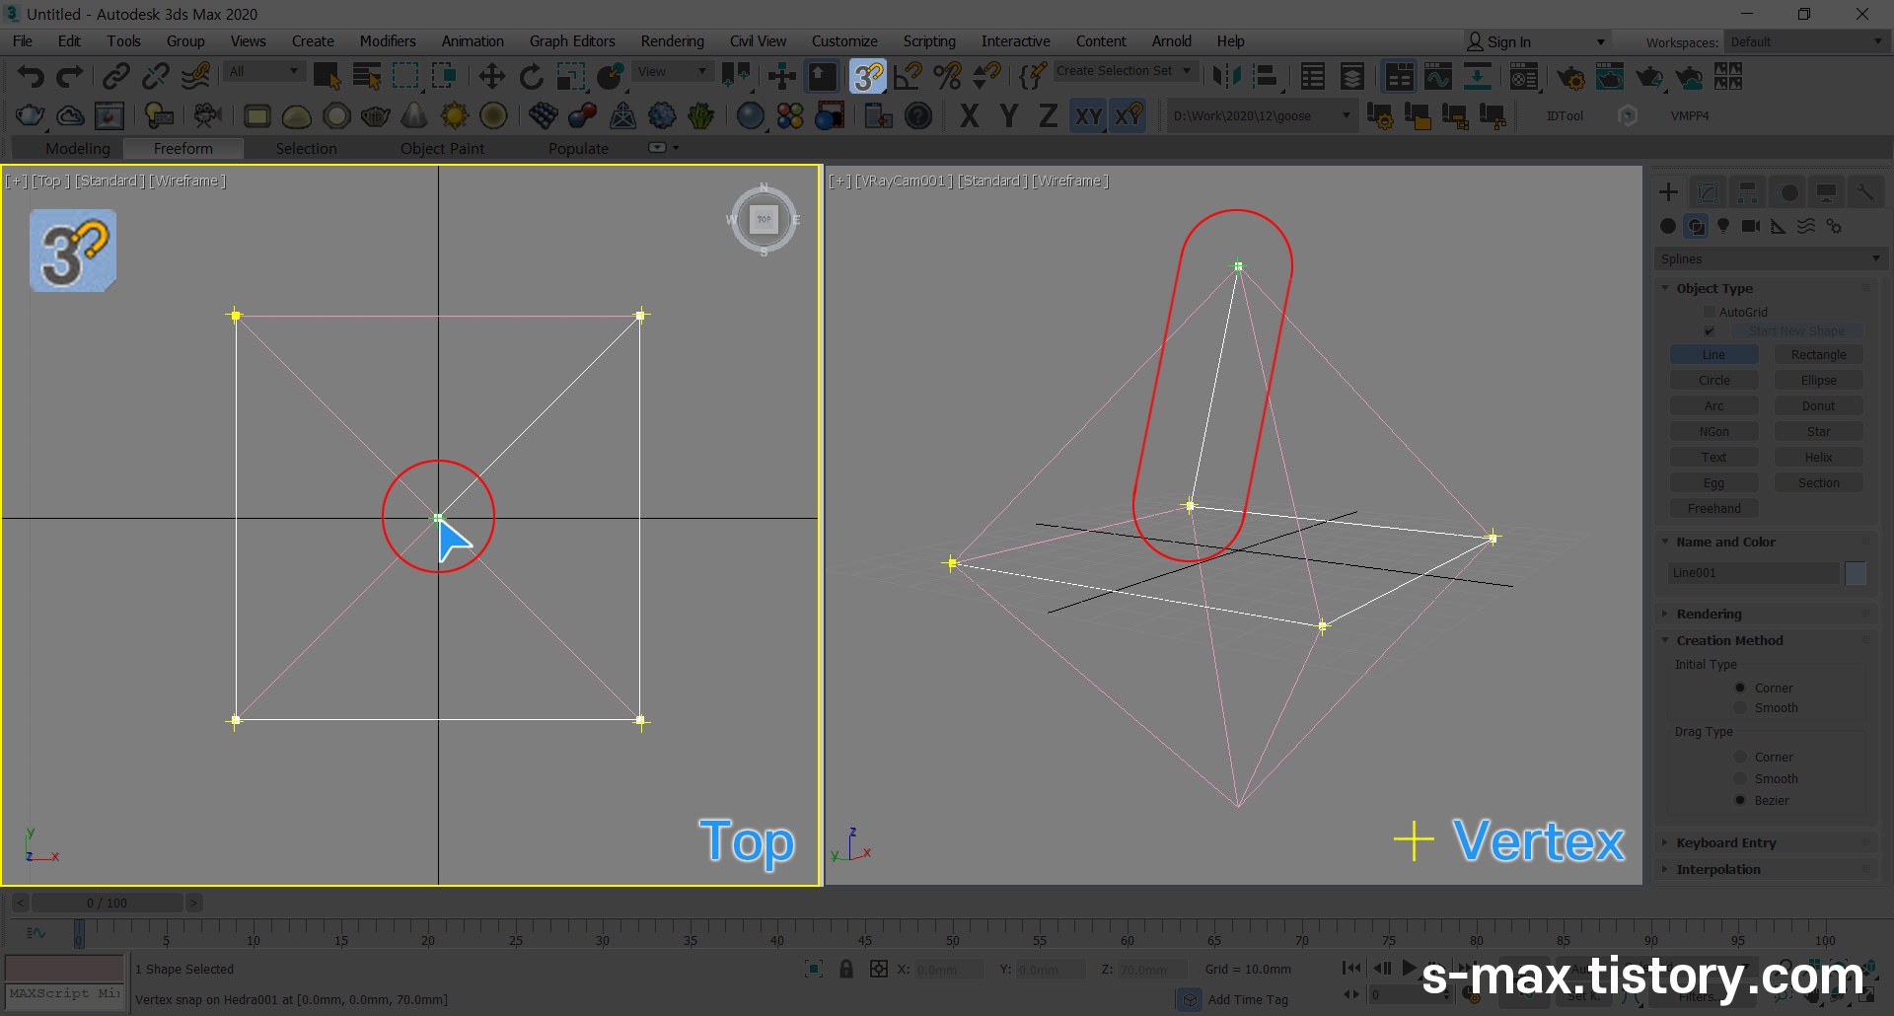Screen dimensions: 1894x1016
Task: Click the Play Animation button
Action: (1409, 968)
